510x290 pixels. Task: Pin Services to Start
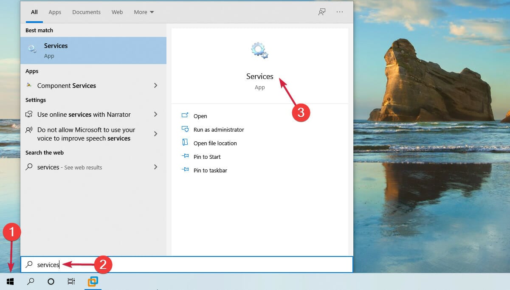tap(207, 157)
